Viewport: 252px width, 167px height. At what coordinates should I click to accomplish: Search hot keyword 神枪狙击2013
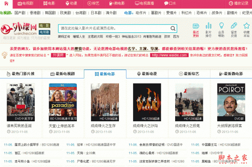131,37
